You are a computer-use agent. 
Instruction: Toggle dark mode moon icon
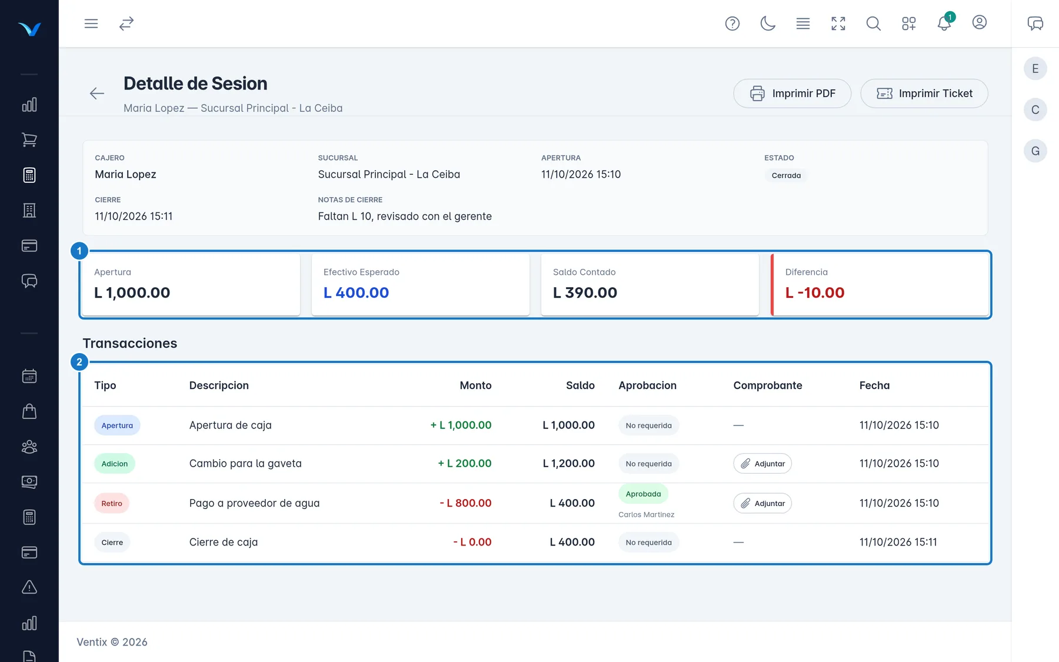coord(768,24)
